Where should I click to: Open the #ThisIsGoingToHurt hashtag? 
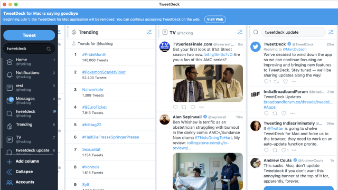pyautogui.click(x=213, y=138)
